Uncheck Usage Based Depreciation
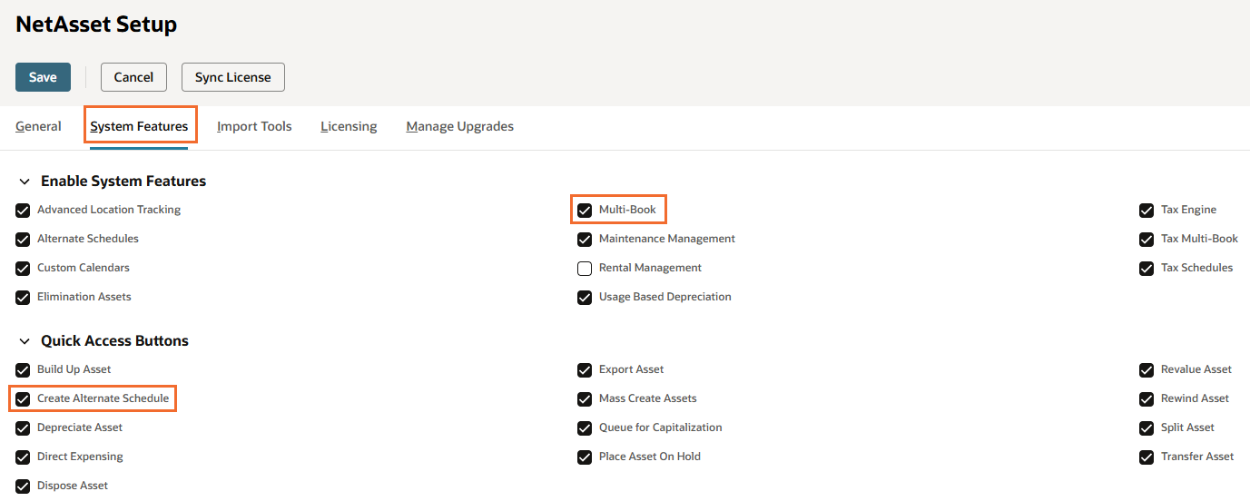The height and width of the screenshot is (501, 1250). (585, 298)
